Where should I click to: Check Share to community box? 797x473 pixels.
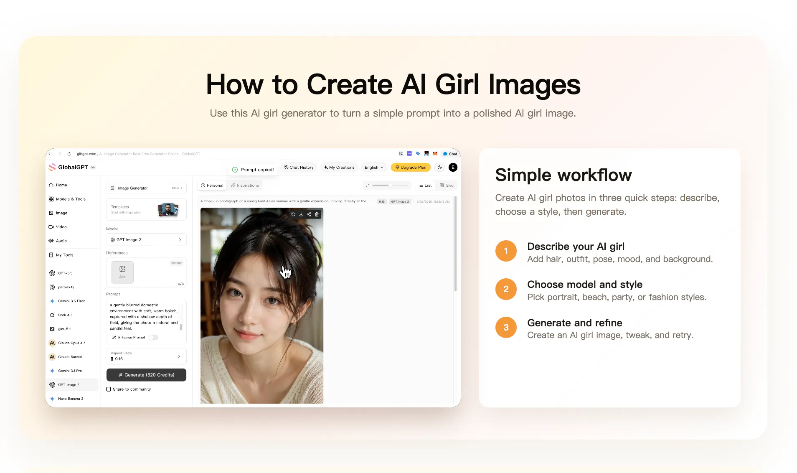tap(109, 389)
